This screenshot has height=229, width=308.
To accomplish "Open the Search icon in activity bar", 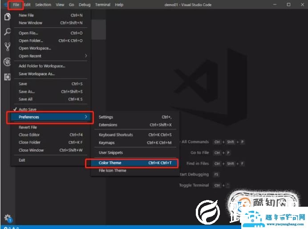I will (x=7, y=32).
